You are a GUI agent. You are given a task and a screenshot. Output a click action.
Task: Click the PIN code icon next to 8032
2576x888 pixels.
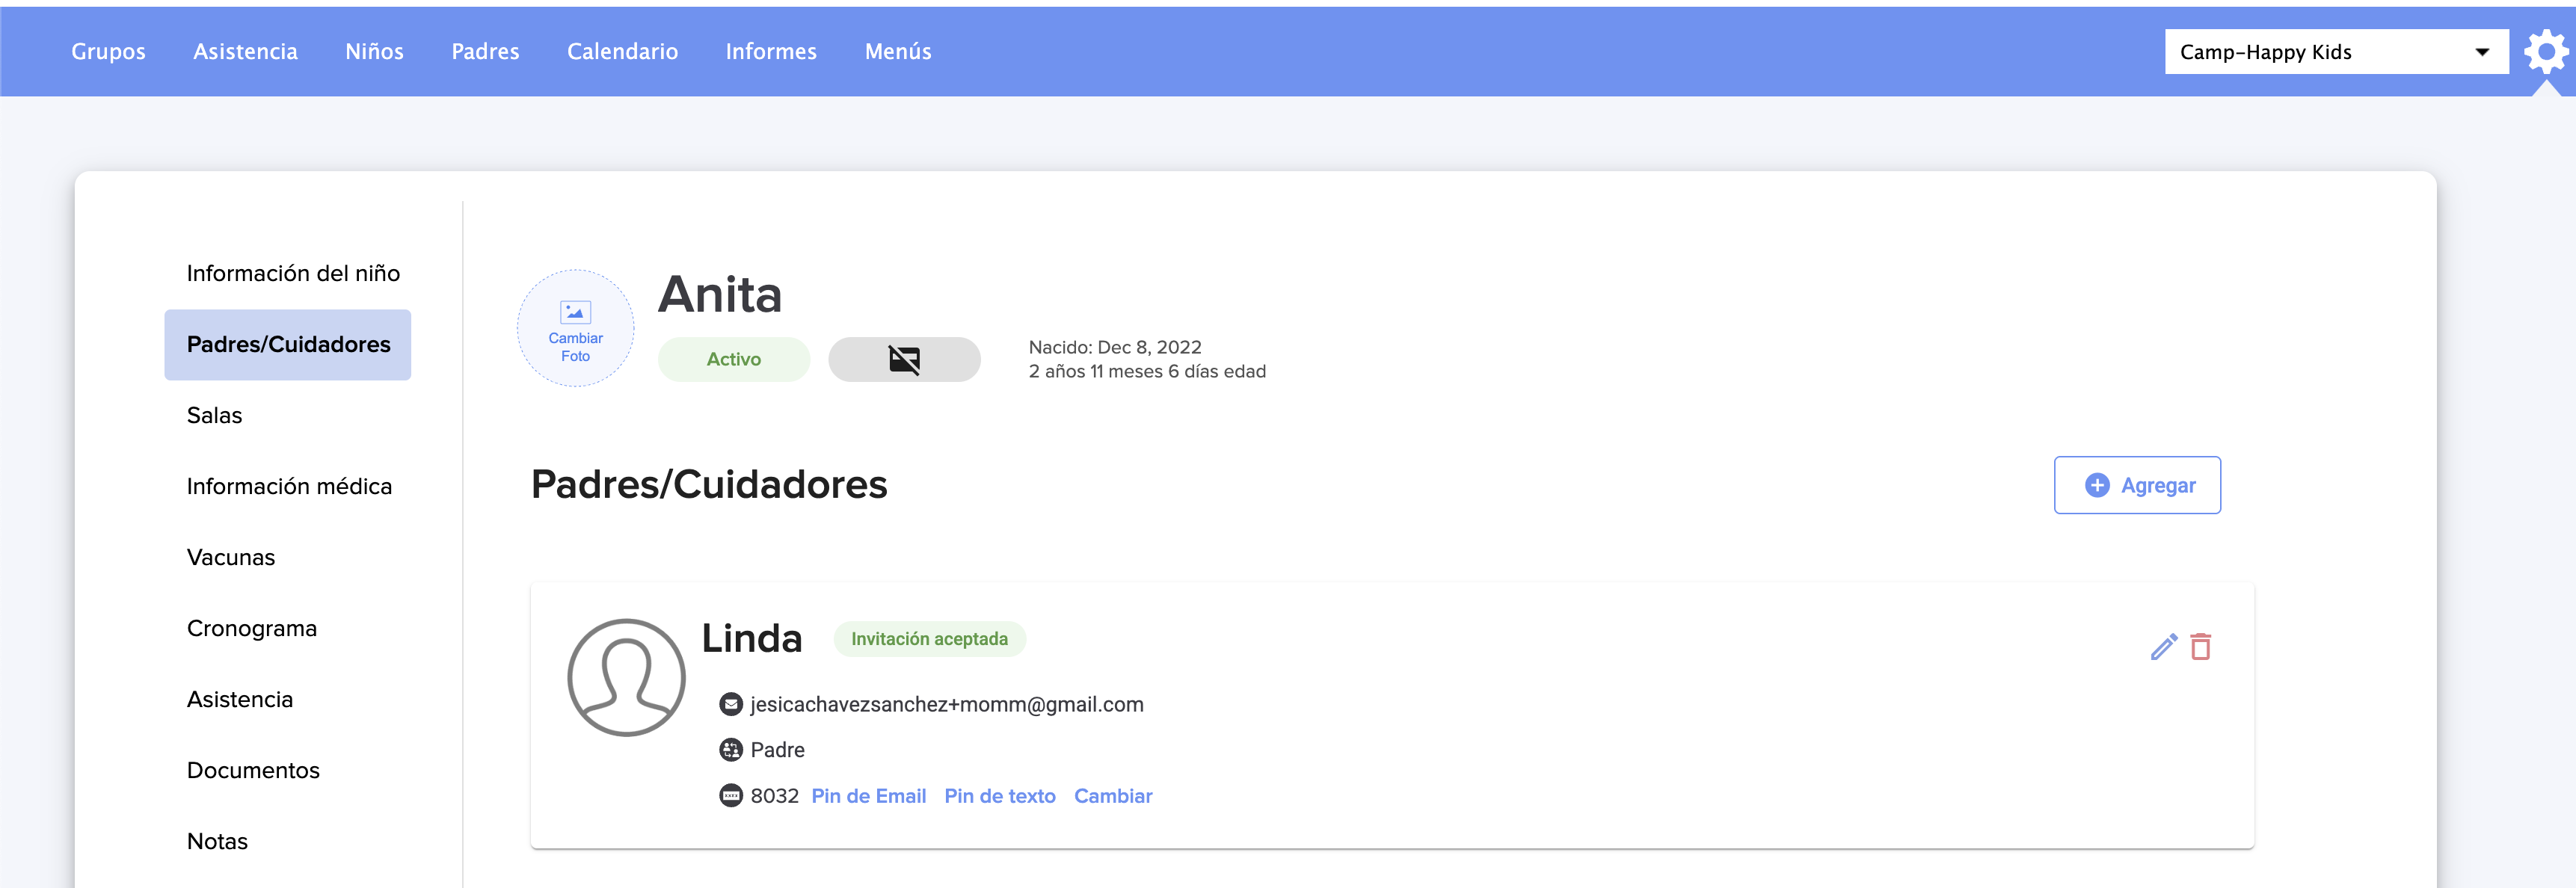731,796
